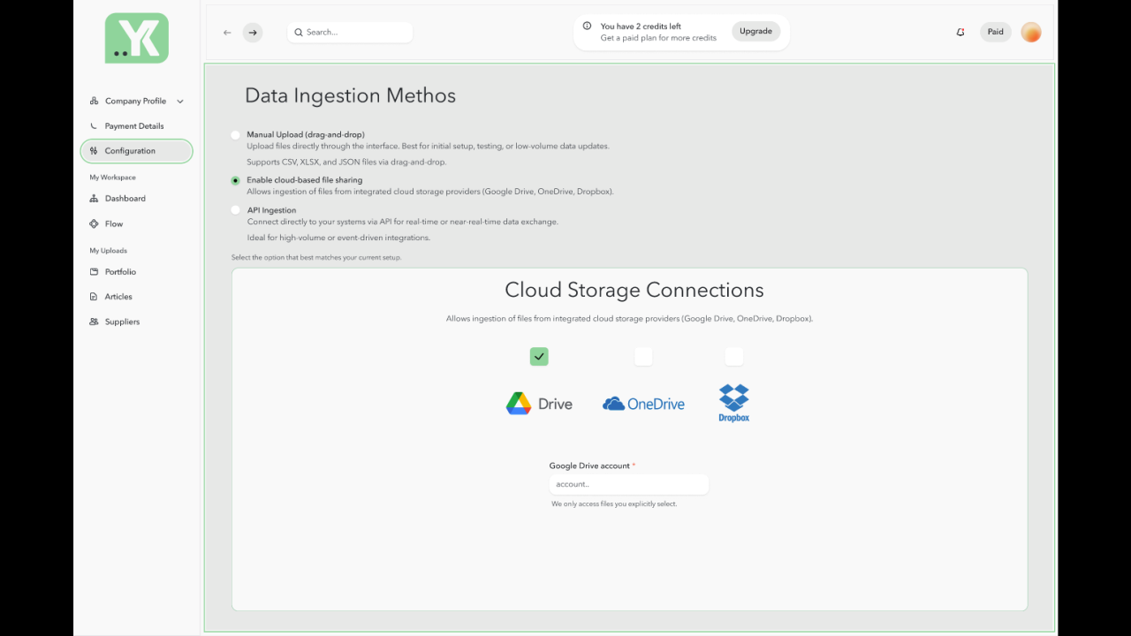The height and width of the screenshot is (636, 1131).
Task: Select Manual Upload radio option
Action: pos(235,135)
